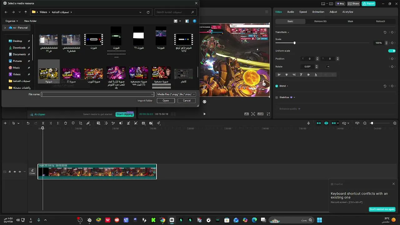
Task: Open help in the file dialog
Action: pos(194,21)
